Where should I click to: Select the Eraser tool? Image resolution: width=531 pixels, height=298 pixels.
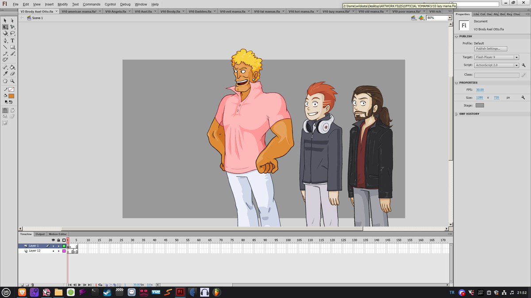pos(12,73)
